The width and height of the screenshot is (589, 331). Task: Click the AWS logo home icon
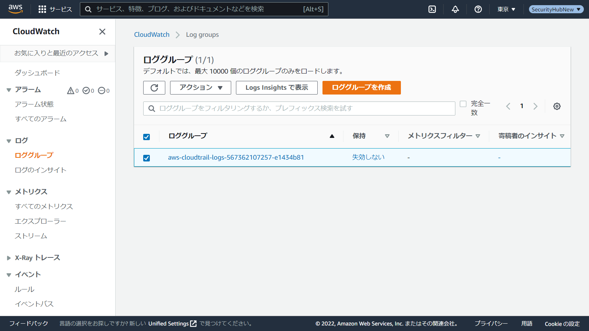pyautogui.click(x=15, y=9)
